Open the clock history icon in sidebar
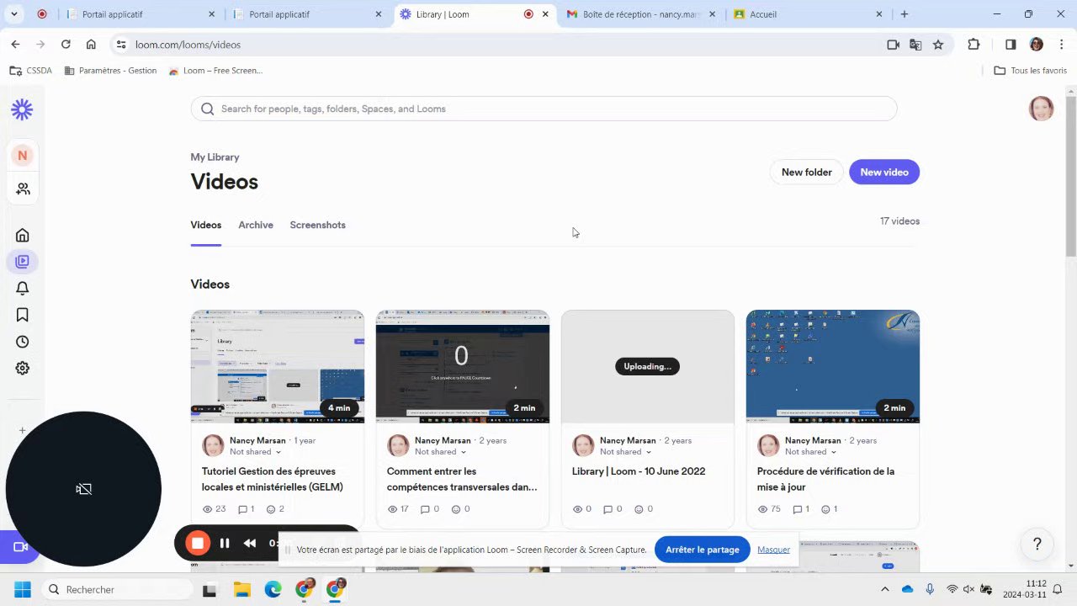 click(x=23, y=342)
